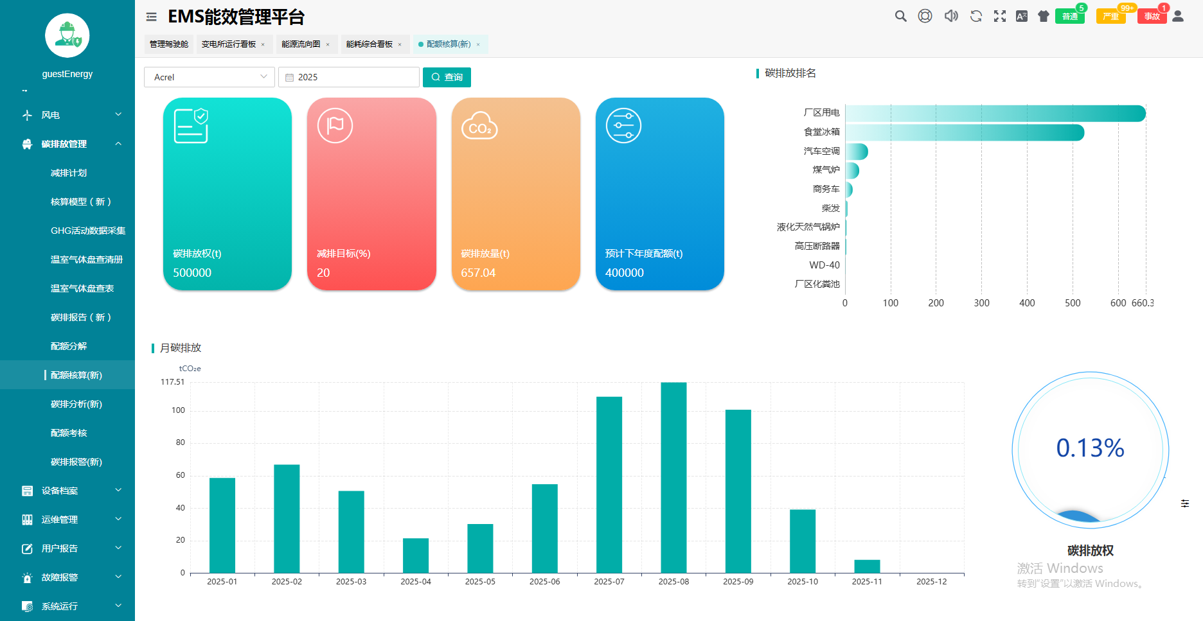The width and height of the screenshot is (1203, 621).
Task: Click the 2025 year picker field
Action: click(x=349, y=77)
